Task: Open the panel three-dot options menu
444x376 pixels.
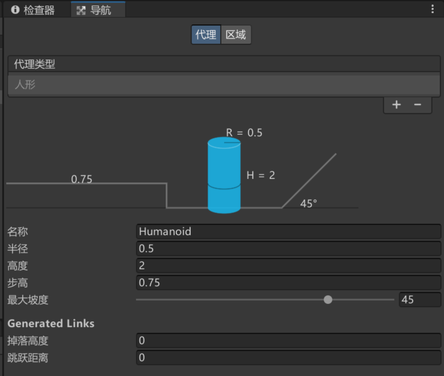Action: point(432,9)
